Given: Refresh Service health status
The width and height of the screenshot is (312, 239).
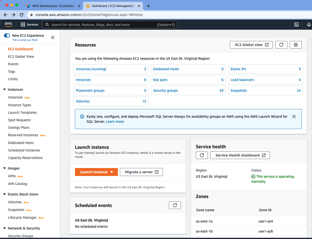Looking at the screenshot, I should (202, 155).
